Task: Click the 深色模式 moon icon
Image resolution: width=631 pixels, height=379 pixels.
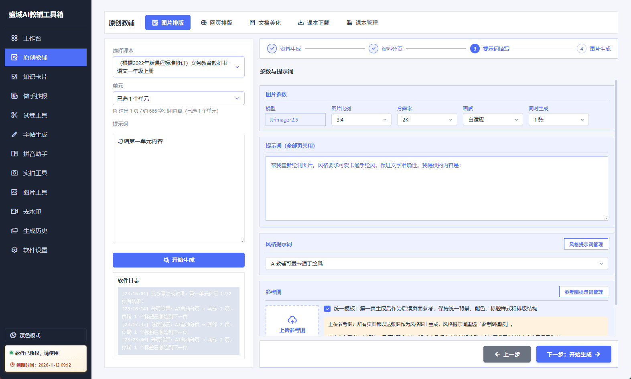Action: pyautogui.click(x=13, y=335)
